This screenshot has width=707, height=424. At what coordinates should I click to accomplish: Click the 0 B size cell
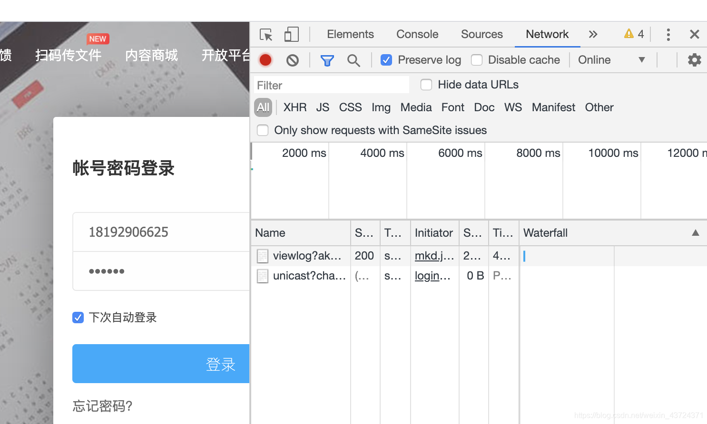pyautogui.click(x=475, y=276)
